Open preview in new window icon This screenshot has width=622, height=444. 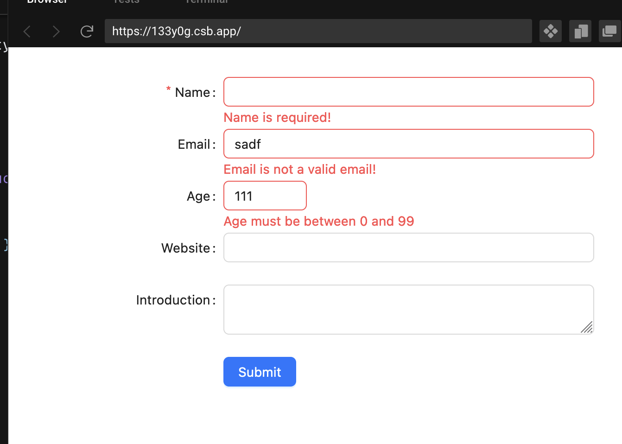pyautogui.click(x=610, y=31)
